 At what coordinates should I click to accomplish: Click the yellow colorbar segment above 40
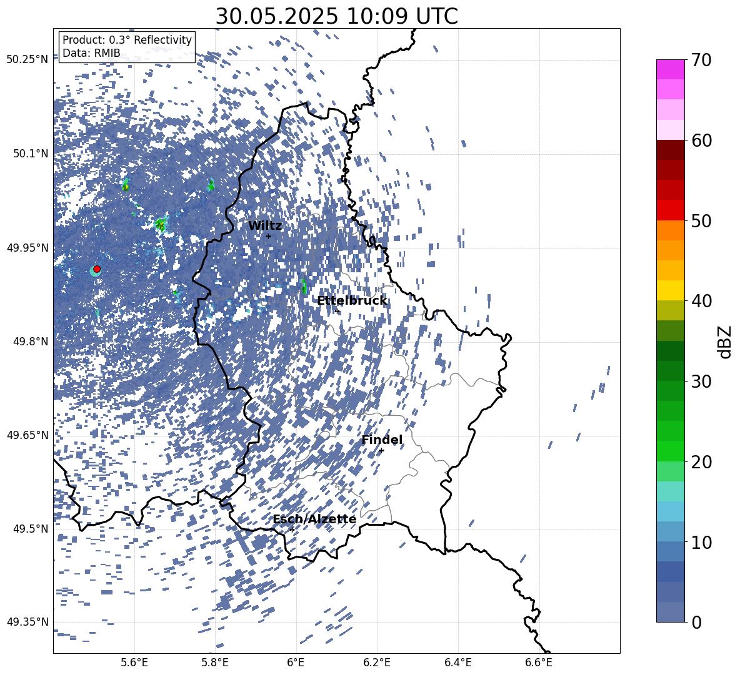pyautogui.click(x=670, y=290)
